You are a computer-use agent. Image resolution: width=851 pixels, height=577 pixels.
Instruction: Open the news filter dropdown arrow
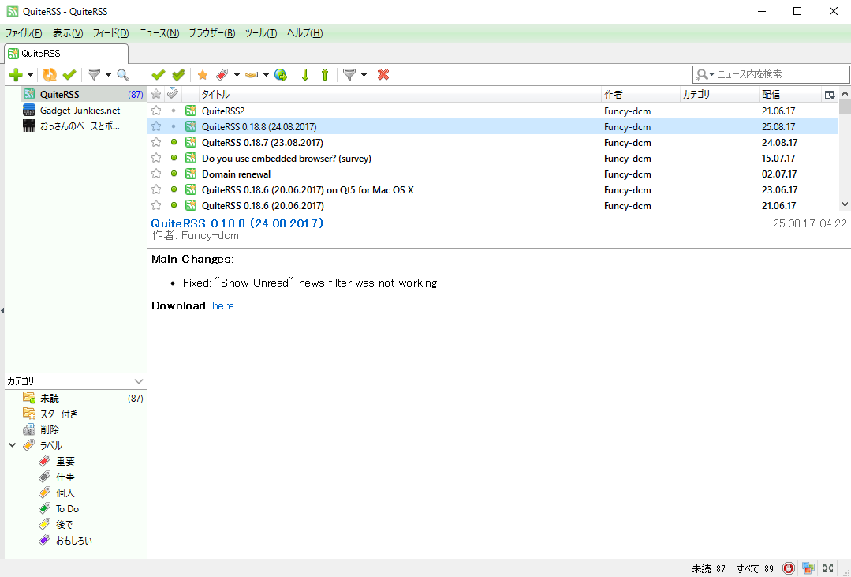tap(364, 75)
